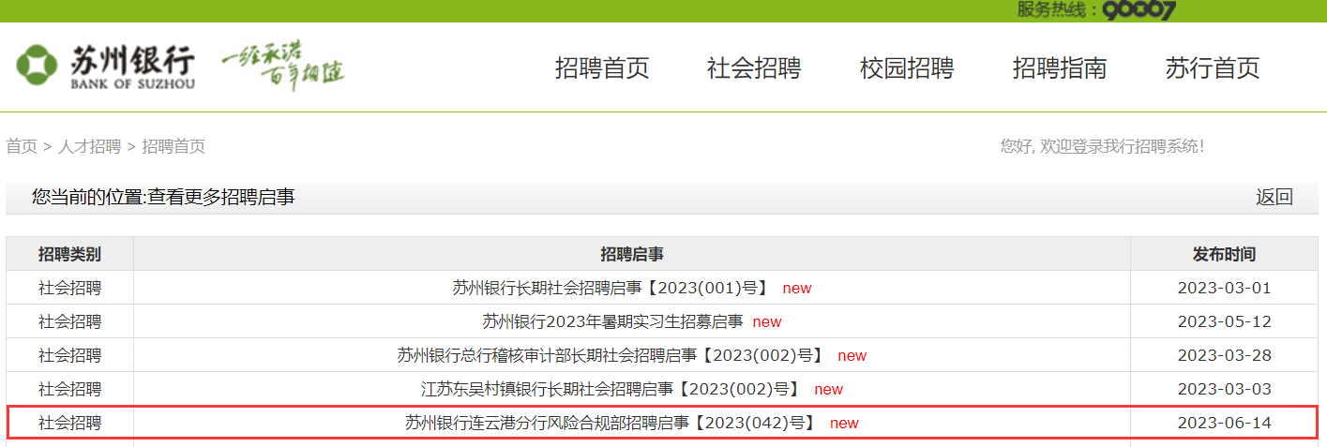The width and height of the screenshot is (1327, 447).
Task: Click the welcome text 您好, 欢迎登录我行招聘系统!
Action: (x=1102, y=146)
